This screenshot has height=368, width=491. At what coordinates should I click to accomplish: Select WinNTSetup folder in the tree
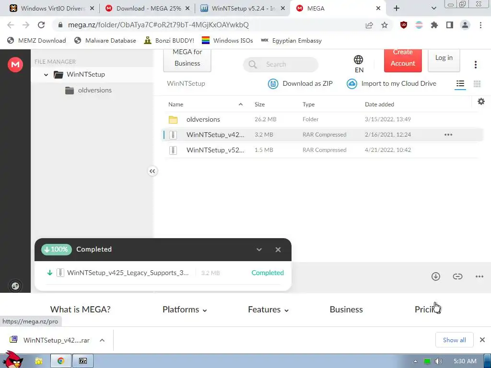[x=80, y=74]
